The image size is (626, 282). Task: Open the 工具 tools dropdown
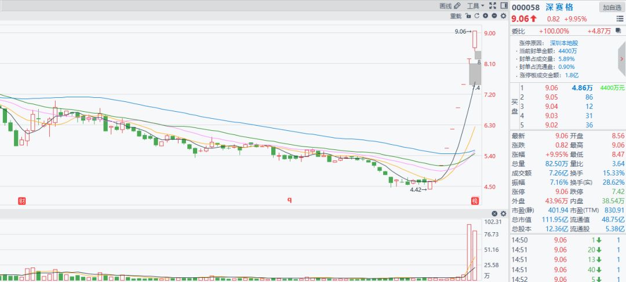475,6
